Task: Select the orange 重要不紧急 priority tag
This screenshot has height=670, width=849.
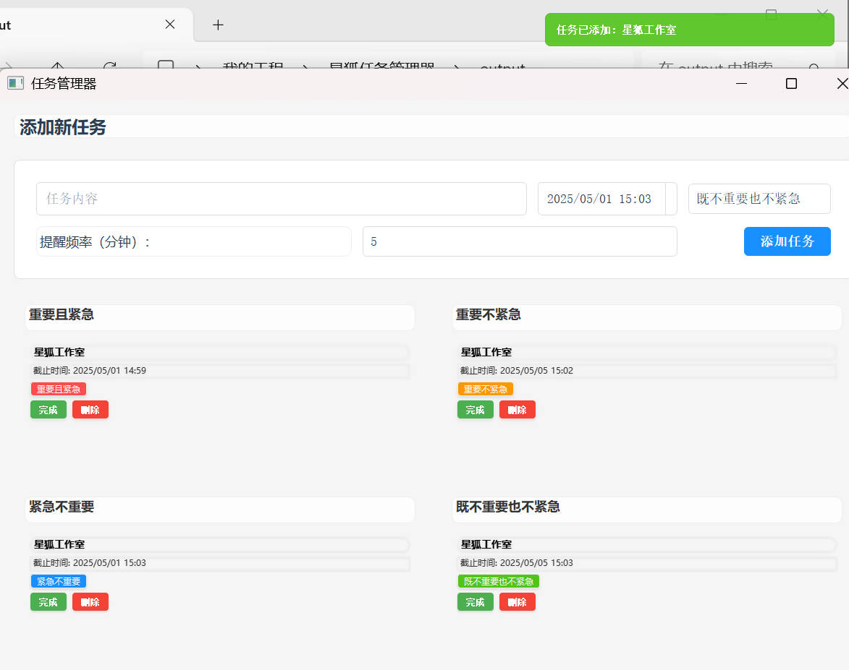Action: [485, 389]
